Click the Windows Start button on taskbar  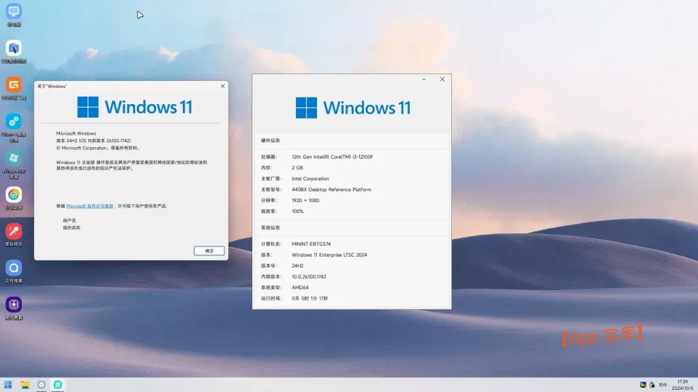(x=8, y=385)
